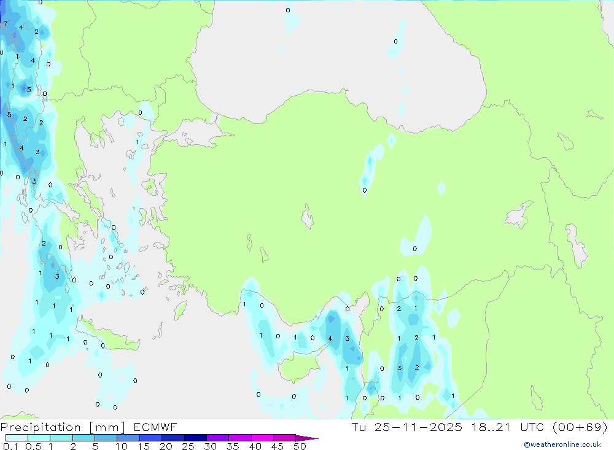Click the 0.1–0.5 mm lightest cyan legend swatch
The image size is (614, 450).
coord(17,438)
